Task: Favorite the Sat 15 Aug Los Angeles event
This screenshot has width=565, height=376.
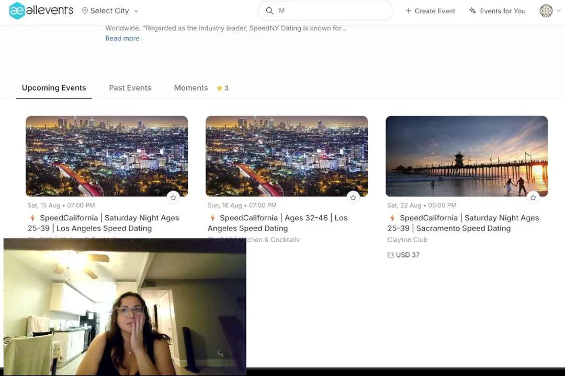Action: [173, 197]
